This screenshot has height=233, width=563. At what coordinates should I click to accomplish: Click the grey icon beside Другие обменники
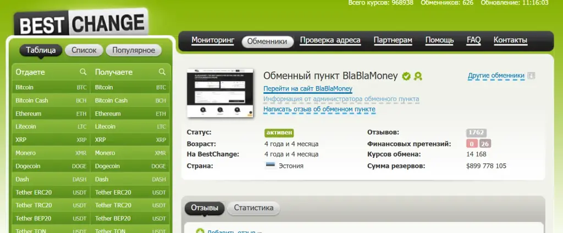[532, 76]
